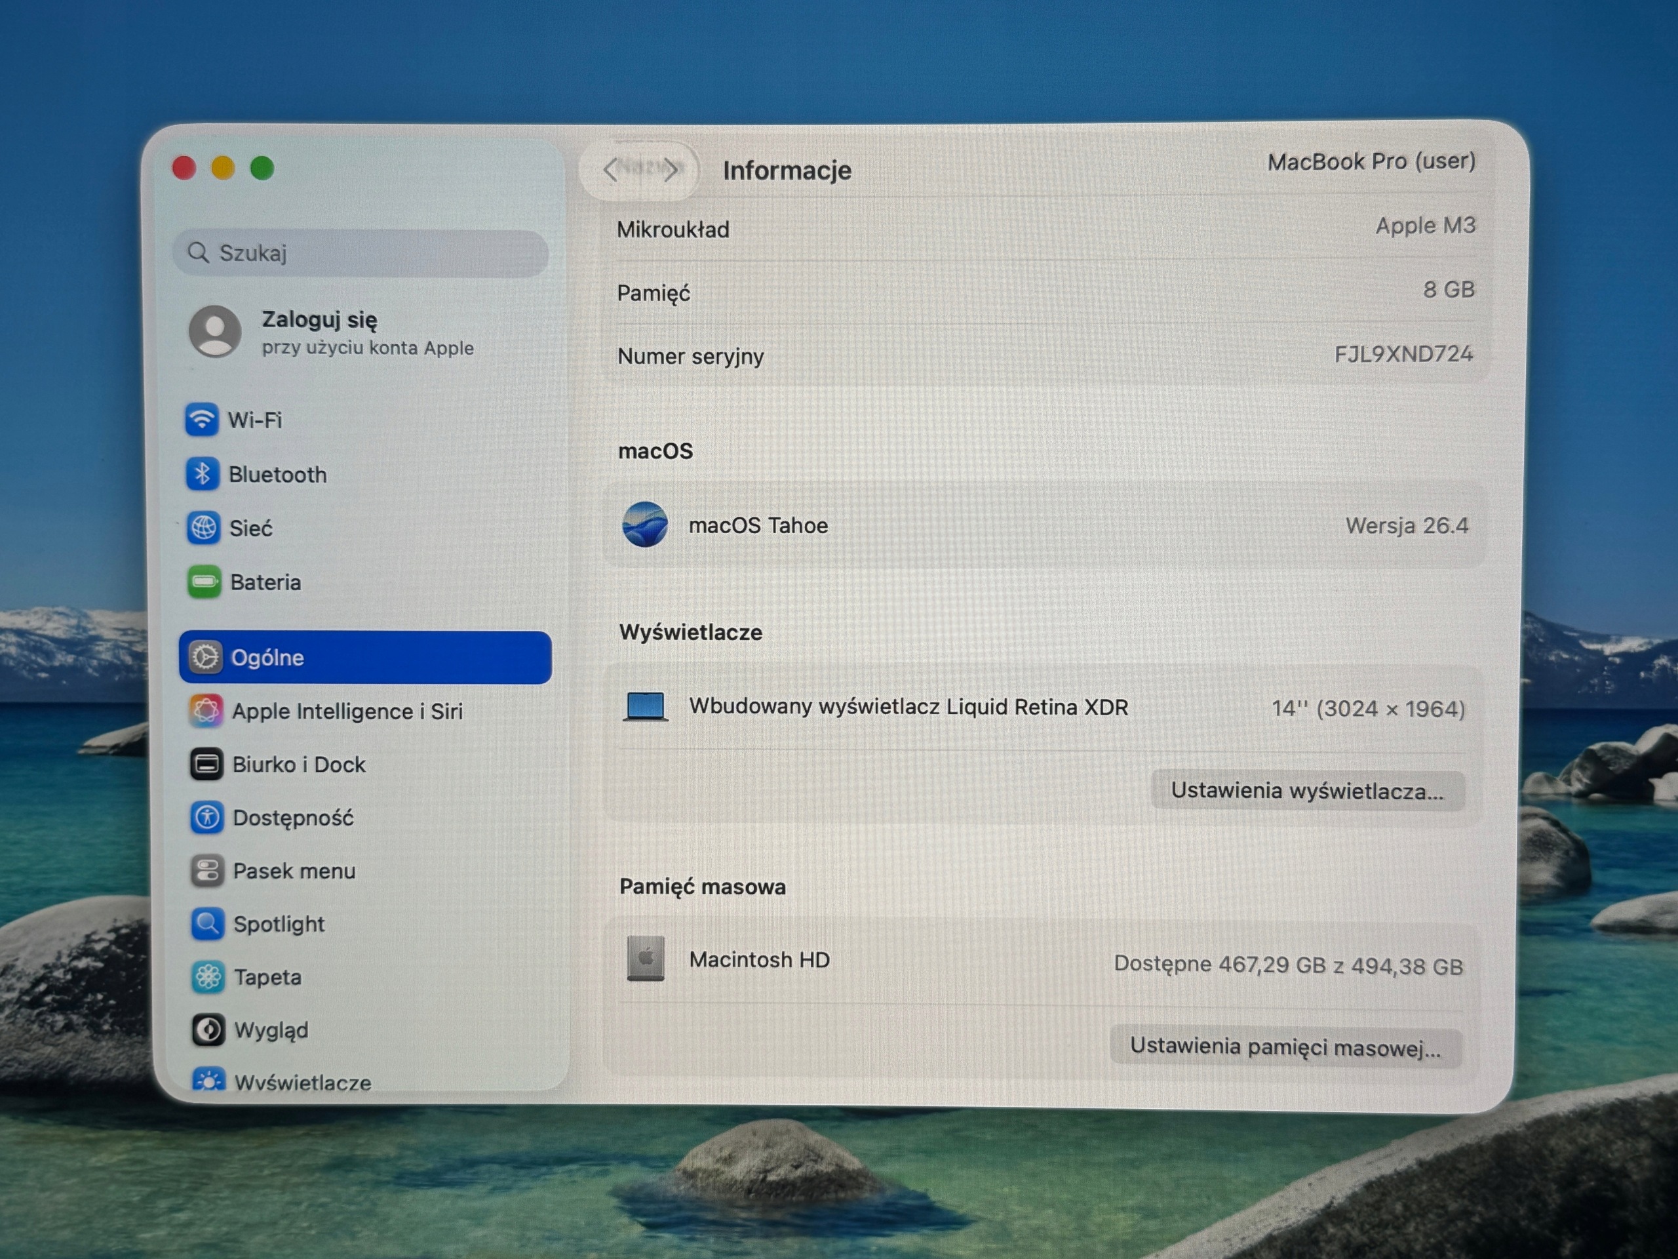
Task: Open Bluetooth settings pane
Action: pos(256,474)
